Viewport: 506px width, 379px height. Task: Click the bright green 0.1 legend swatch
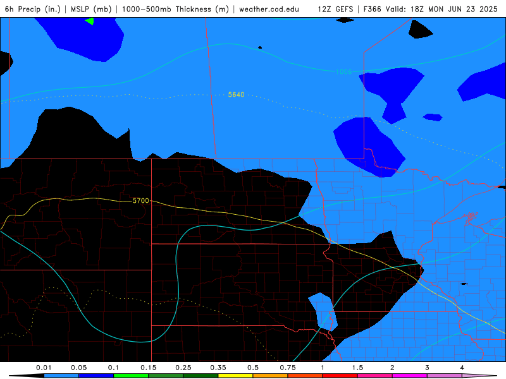pos(131,376)
